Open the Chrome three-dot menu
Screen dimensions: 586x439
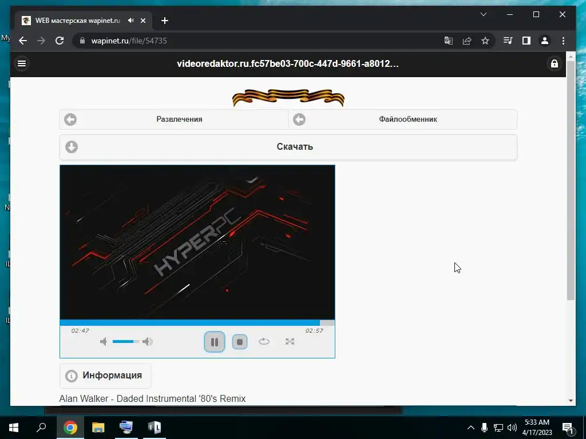(x=563, y=41)
